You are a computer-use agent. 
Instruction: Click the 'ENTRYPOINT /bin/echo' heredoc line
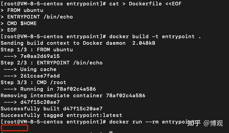click(40, 17)
